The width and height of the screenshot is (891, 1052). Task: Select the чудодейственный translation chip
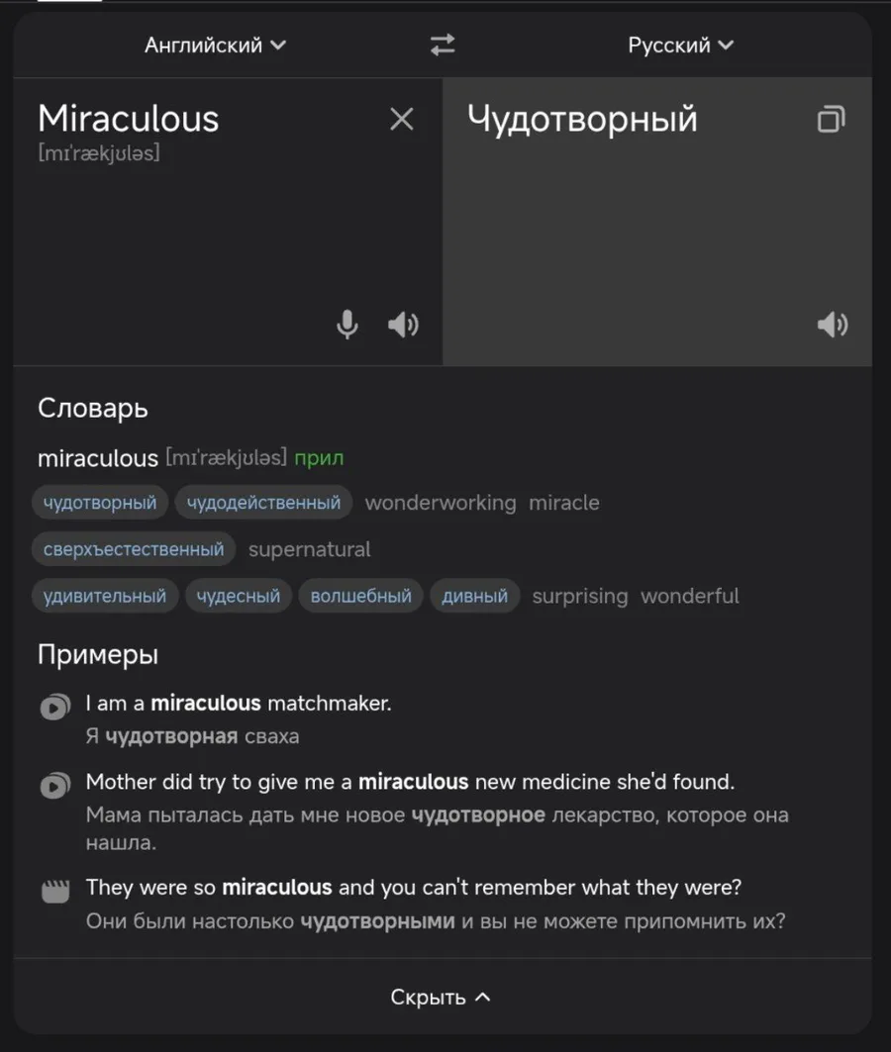click(263, 503)
